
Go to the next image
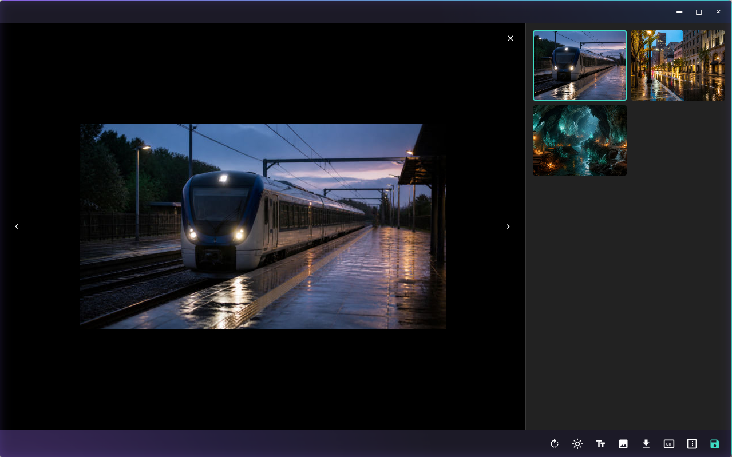click(508, 226)
